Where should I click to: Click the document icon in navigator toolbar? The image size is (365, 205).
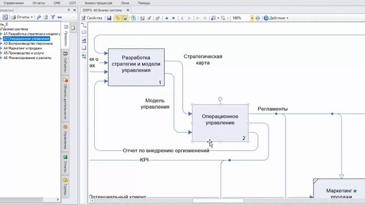coord(46,17)
